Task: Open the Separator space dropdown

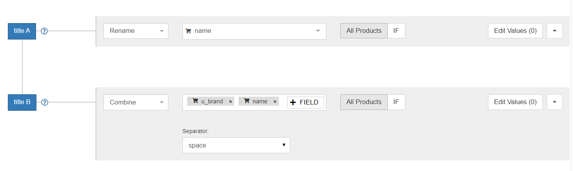Action: [236, 145]
